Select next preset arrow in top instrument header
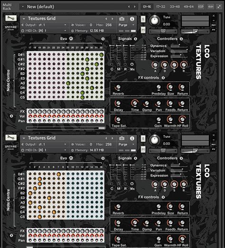 112,19
